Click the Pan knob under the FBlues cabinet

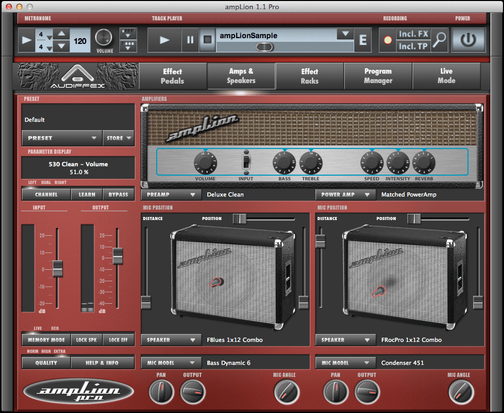point(161,392)
